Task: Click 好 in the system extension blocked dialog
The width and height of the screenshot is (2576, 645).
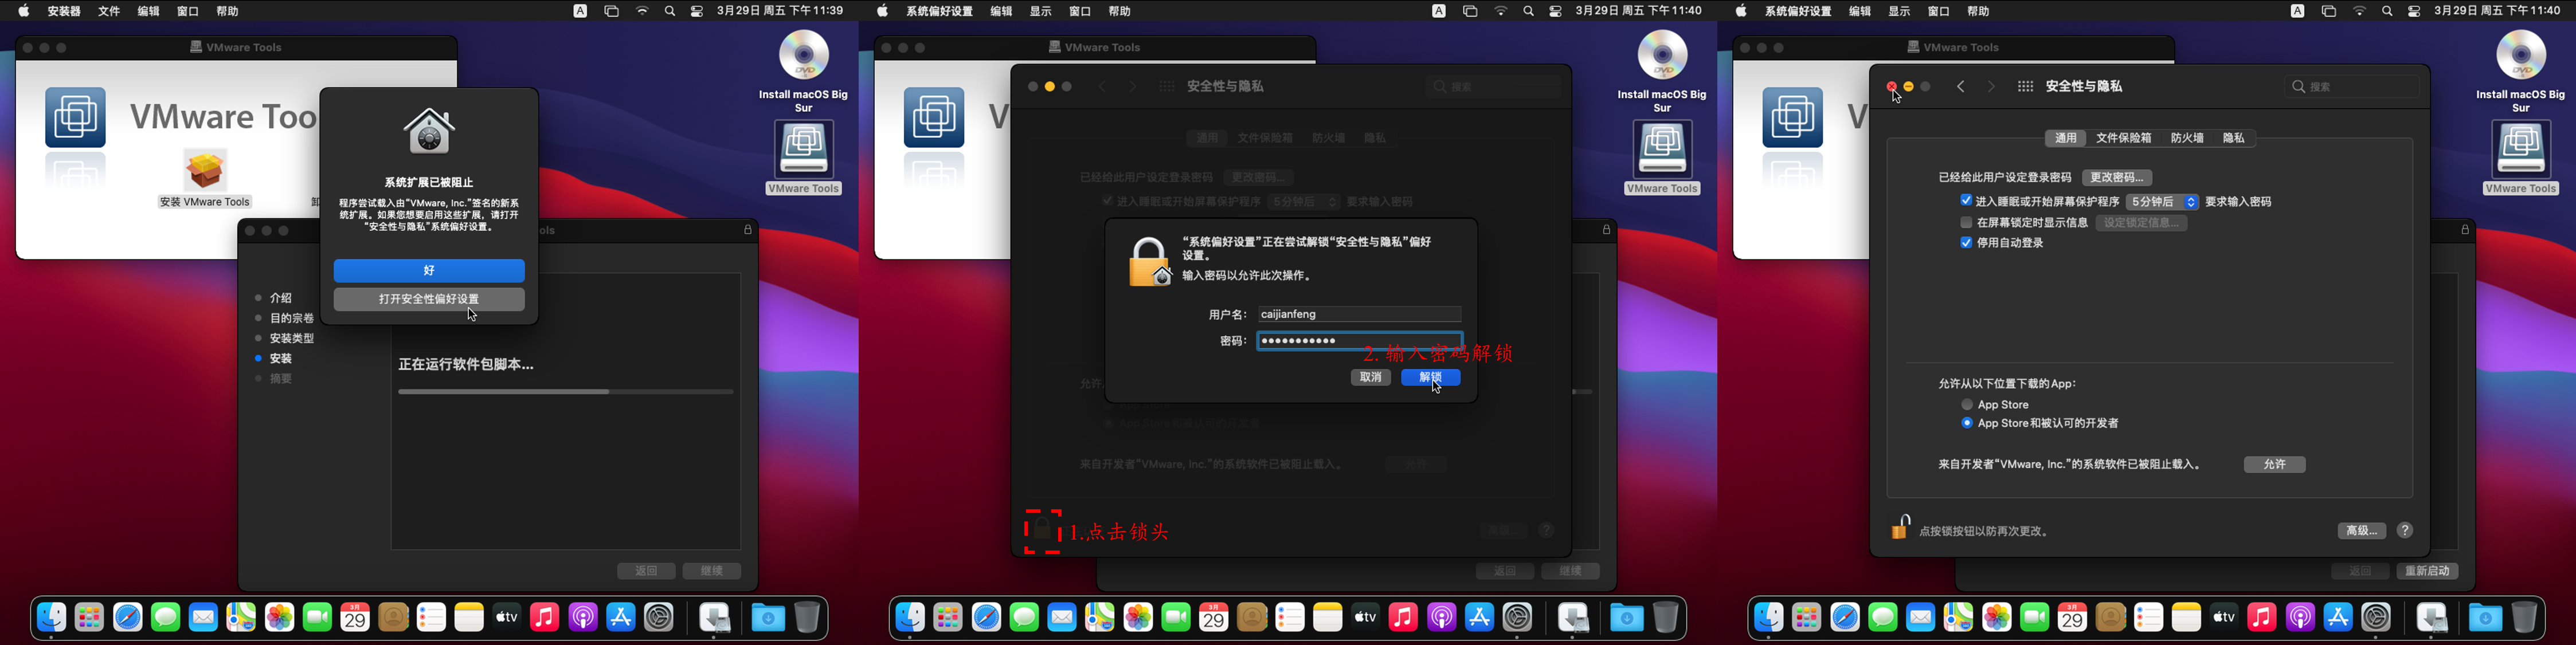Action: pos(429,271)
